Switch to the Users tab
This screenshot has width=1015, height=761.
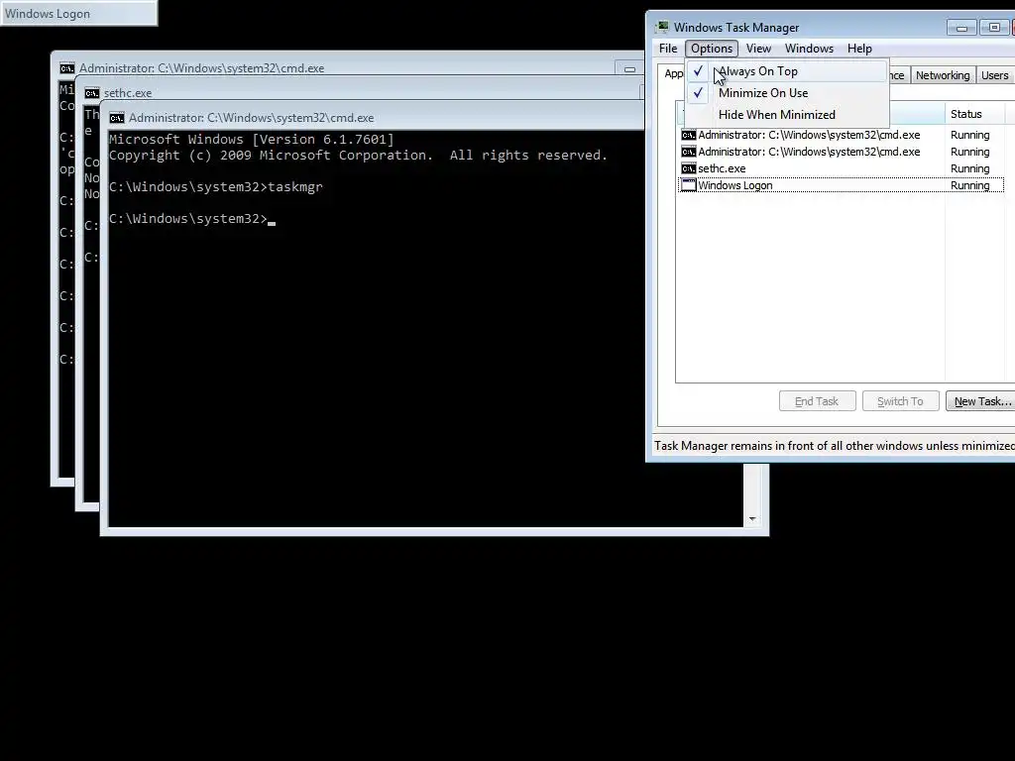tap(994, 75)
